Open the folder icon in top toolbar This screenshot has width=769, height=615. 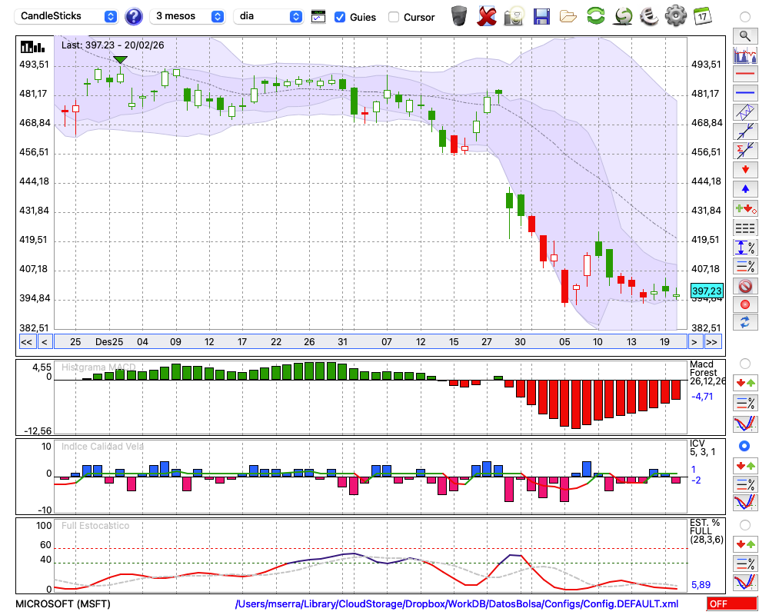point(568,15)
